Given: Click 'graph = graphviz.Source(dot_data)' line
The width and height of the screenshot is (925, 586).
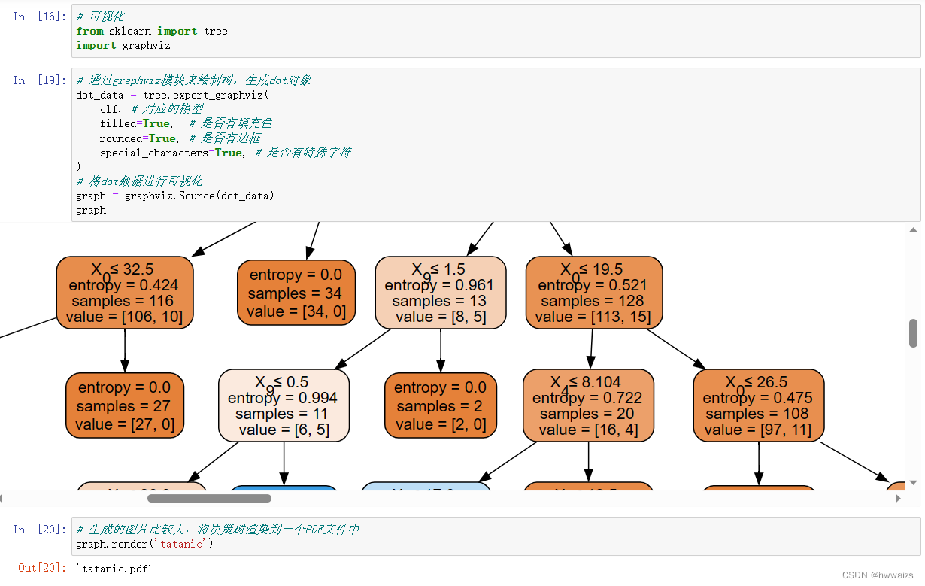Looking at the screenshot, I should [x=175, y=196].
